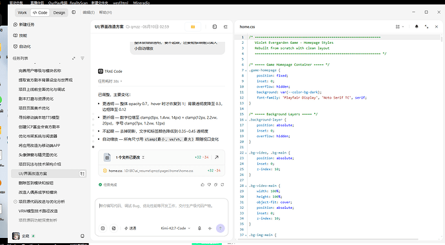This screenshot has height=245, width=445.
Task: Open the 自动化 automation page
Action: (x=22, y=46)
